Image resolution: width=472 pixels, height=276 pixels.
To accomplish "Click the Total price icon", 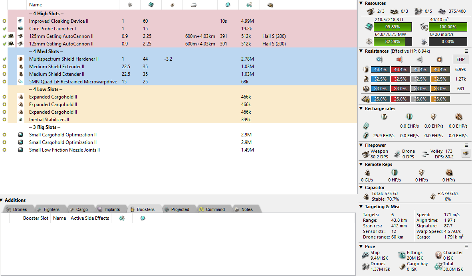I will click(x=438, y=266).
